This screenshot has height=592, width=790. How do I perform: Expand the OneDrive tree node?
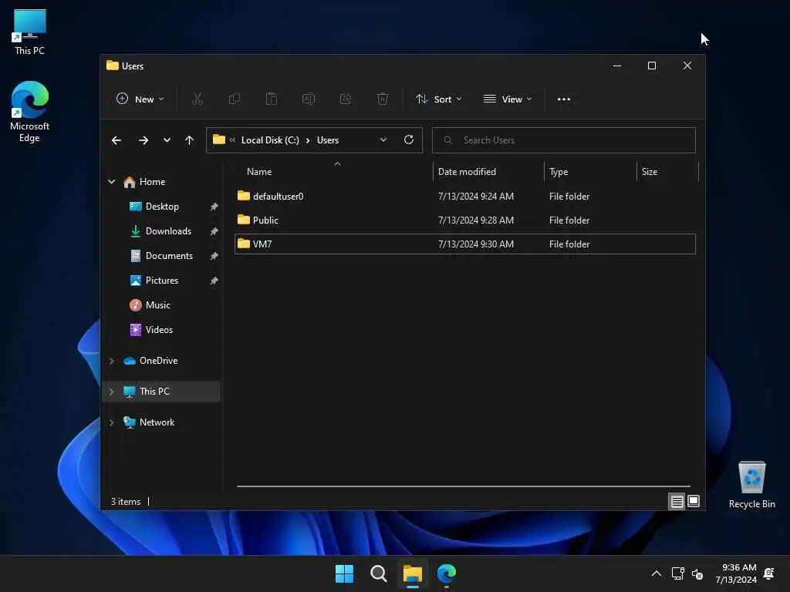click(x=111, y=361)
